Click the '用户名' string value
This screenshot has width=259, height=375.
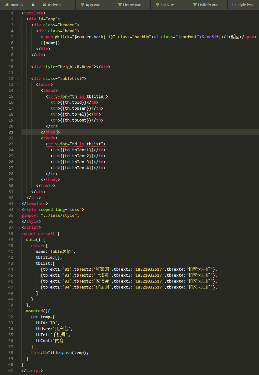62,329
